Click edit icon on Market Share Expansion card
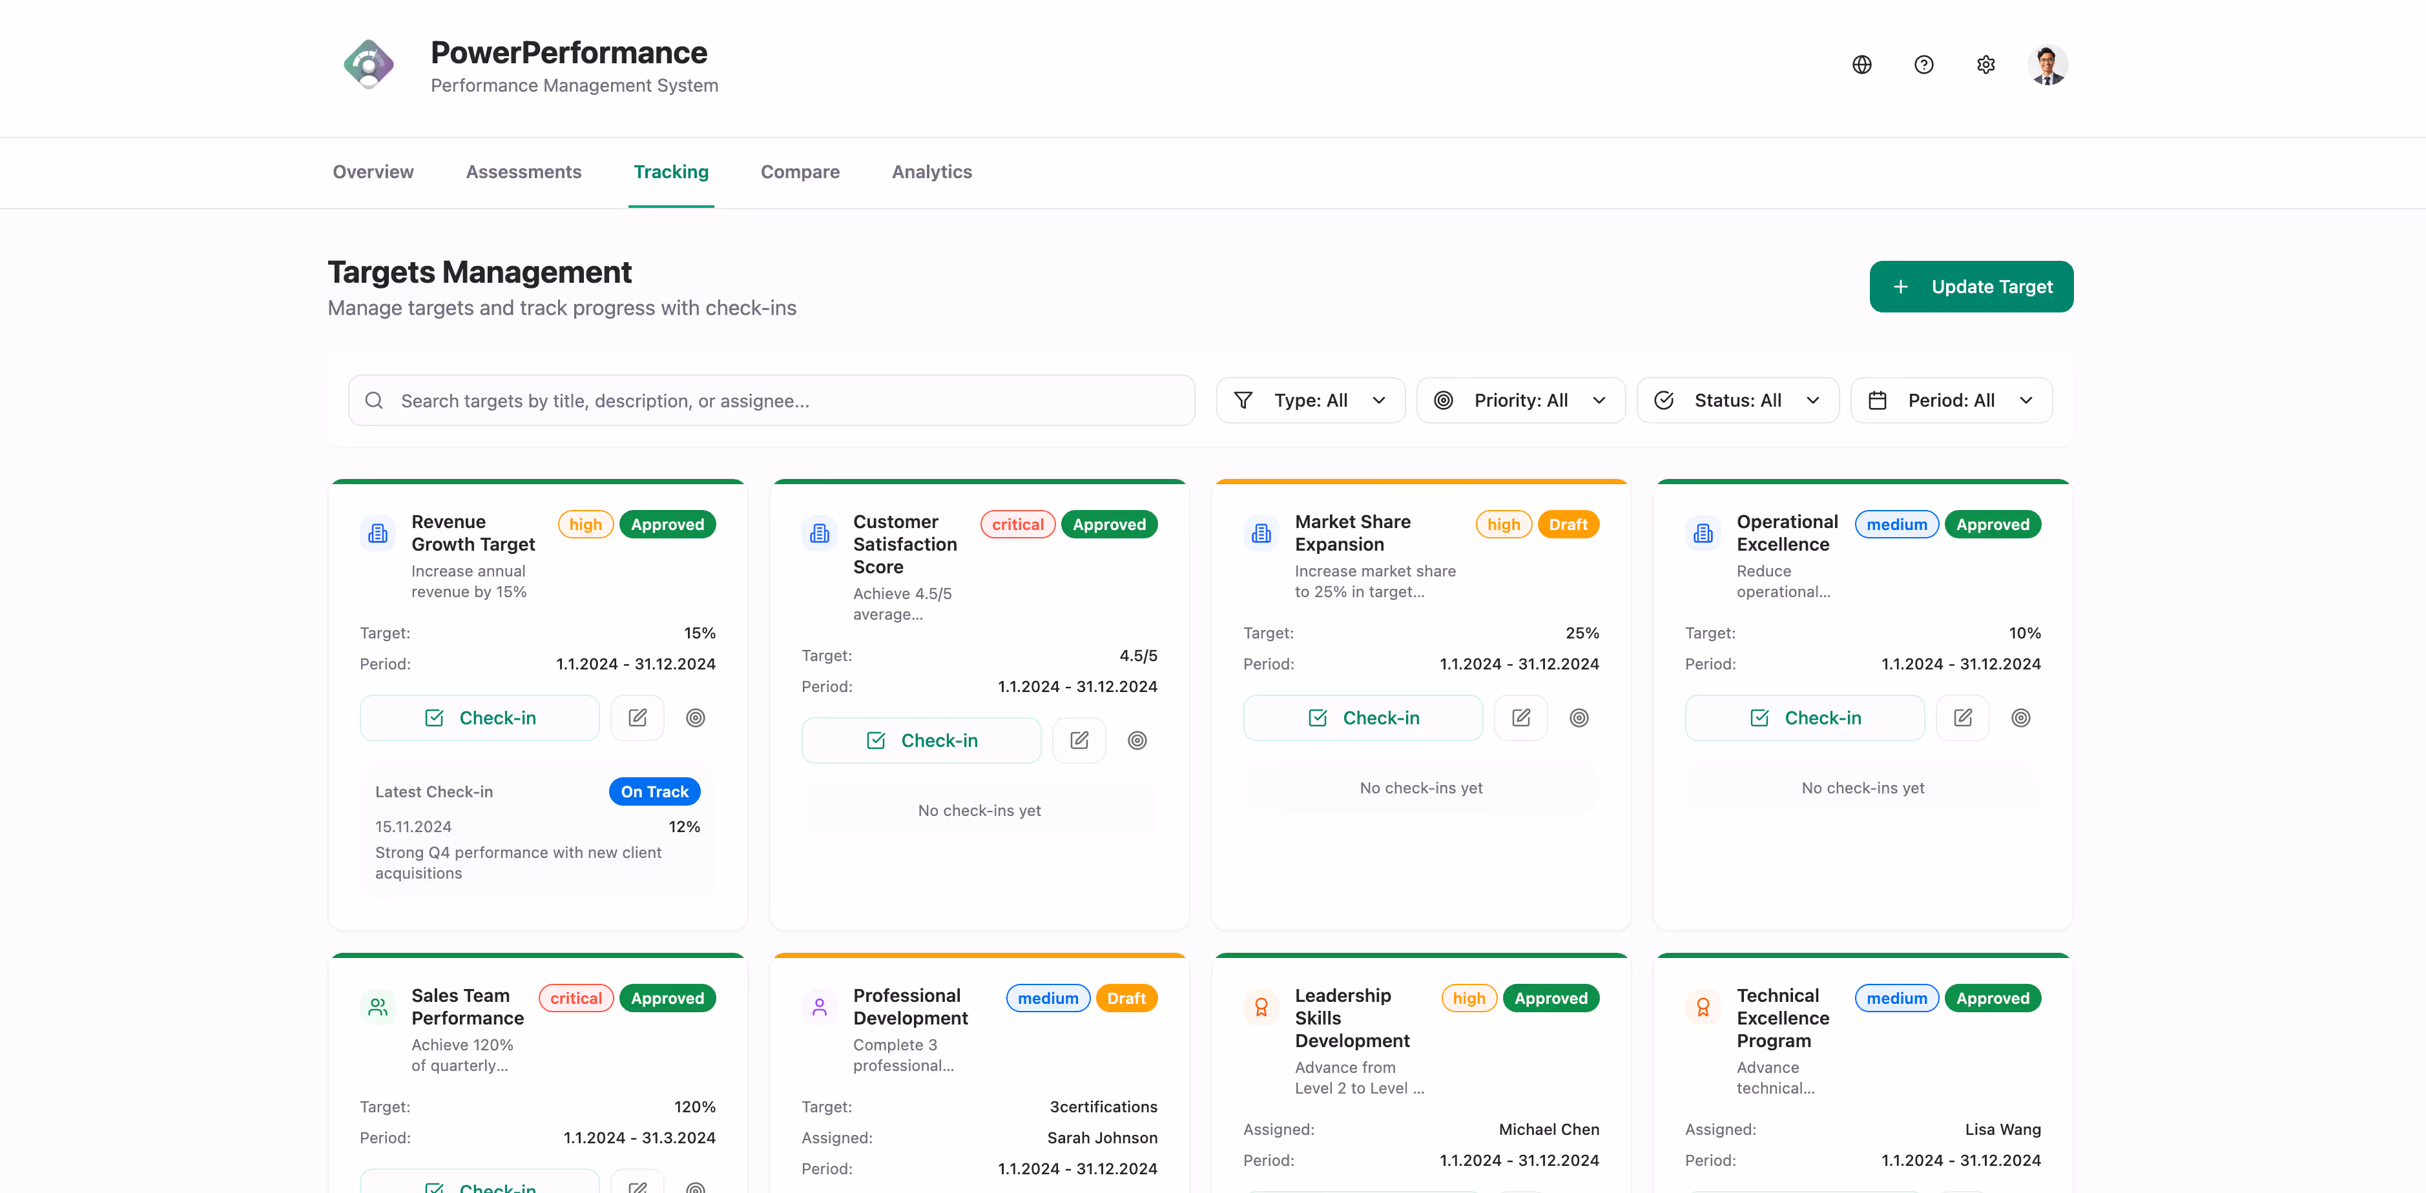2426x1193 pixels. [x=1521, y=717]
